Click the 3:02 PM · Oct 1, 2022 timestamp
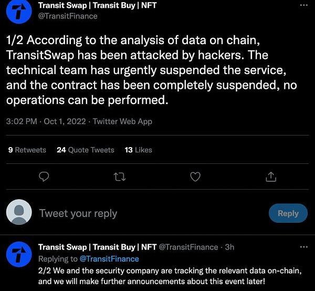Viewport: 315px width, 291px height. (46, 121)
